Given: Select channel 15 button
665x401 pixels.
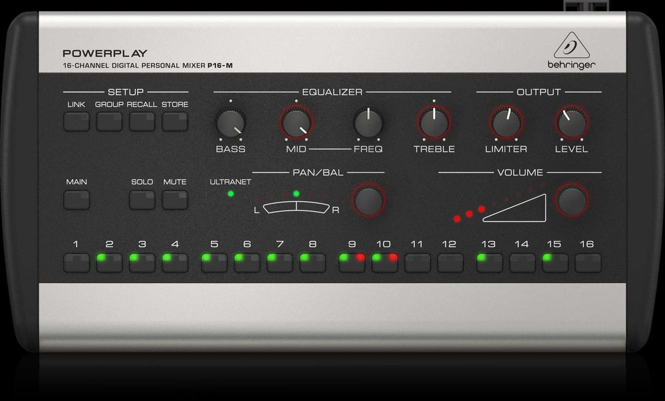Looking at the screenshot, I should 555,263.
